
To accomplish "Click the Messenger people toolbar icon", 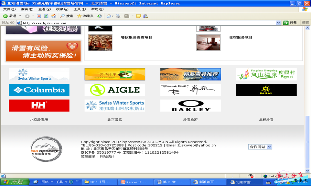I will coord(145,16).
